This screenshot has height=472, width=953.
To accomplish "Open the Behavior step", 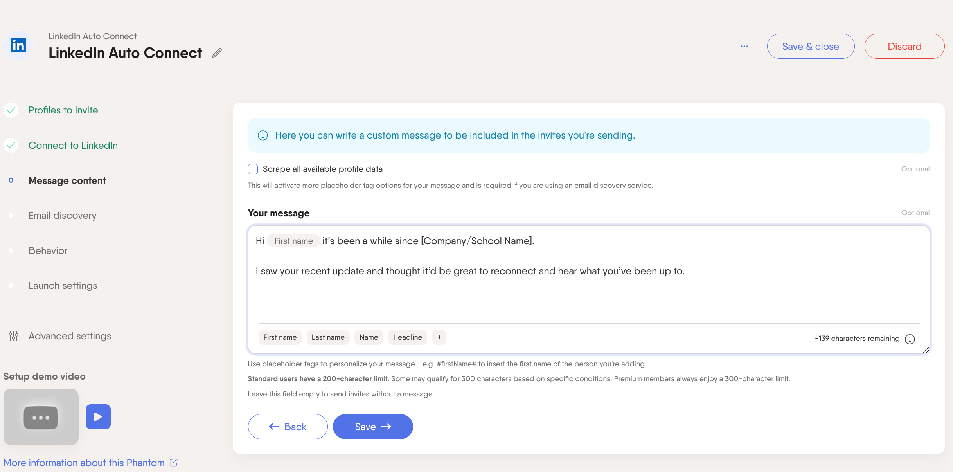I will point(48,251).
